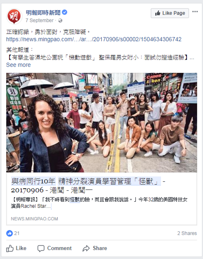Click the blue like reaction icon
Image resolution: width=203 pixels, height=259 pixels.
(9, 233)
